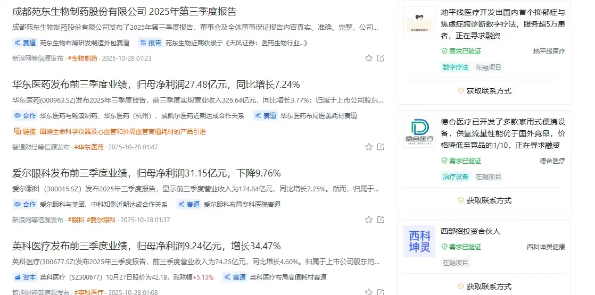
Task: Open 地平线医疗 logo thumbnail
Action: coord(419,22)
